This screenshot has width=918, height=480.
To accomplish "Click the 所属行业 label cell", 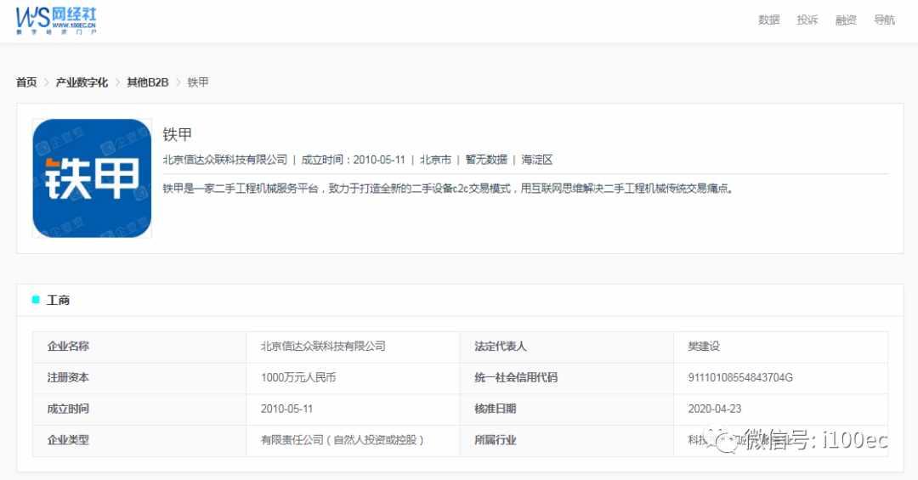I will 567,440.
